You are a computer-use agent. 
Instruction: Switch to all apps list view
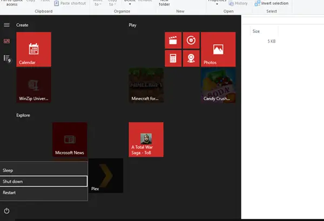pos(7,59)
